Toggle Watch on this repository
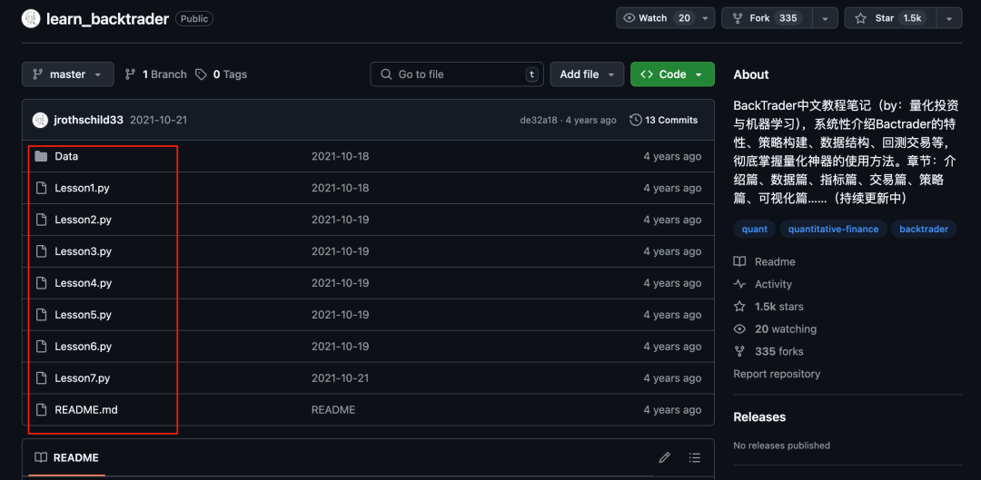 657,18
